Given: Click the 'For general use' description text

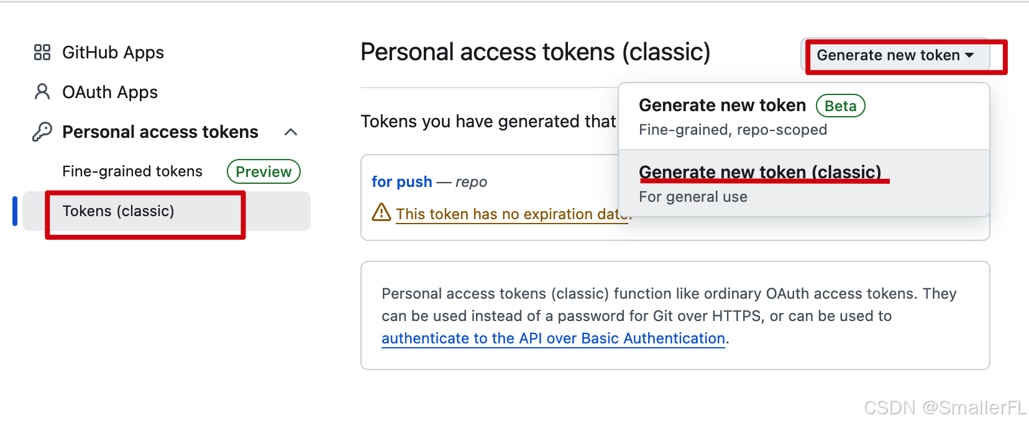Looking at the screenshot, I should click(x=693, y=197).
